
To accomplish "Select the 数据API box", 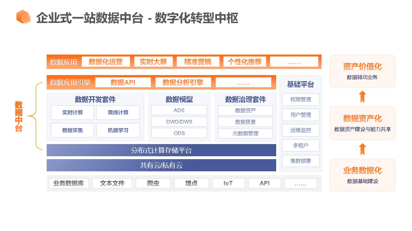I will point(123,82).
